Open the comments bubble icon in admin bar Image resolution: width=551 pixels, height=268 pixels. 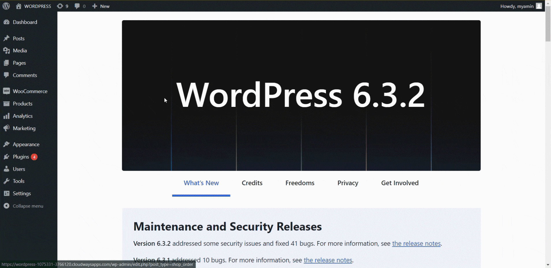77,6
